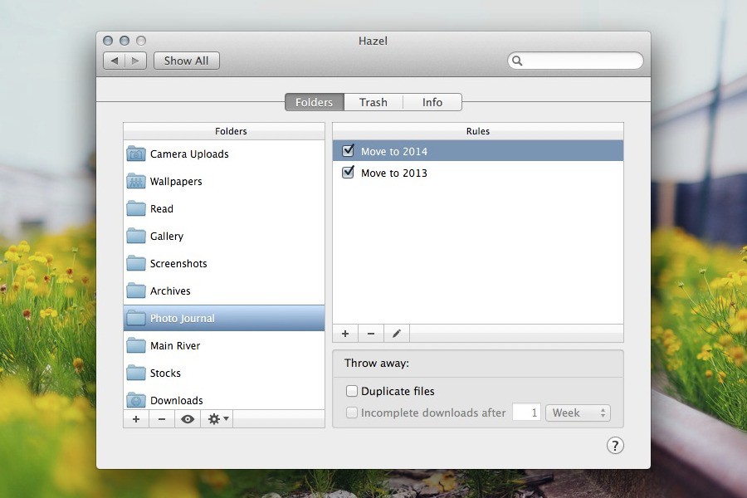Click the Folders column header

(224, 131)
